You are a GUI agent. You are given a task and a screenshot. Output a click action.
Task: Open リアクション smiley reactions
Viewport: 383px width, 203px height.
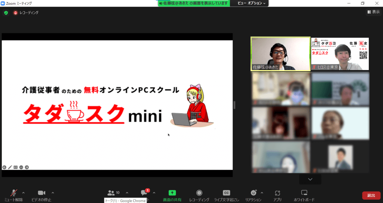(254, 196)
